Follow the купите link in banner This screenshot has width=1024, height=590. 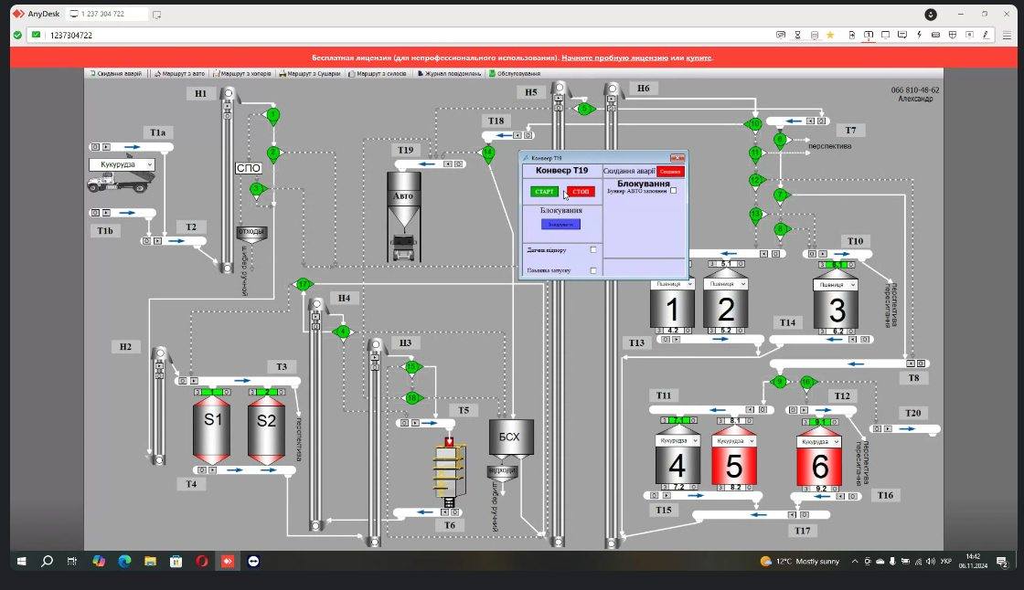[x=699, y=58]
